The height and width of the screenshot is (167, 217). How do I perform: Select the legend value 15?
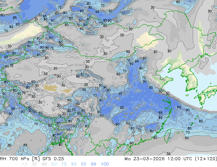click(x=25, y=164)
